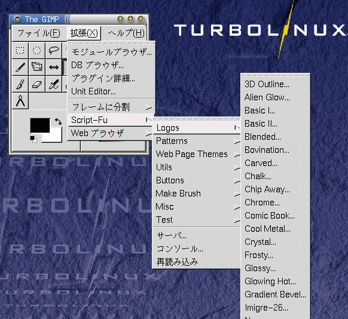Image resolution: width=348 pixels, height=319 pixels.
Task: Choose Glossy... logo script
Action: [x=275, y=268]
